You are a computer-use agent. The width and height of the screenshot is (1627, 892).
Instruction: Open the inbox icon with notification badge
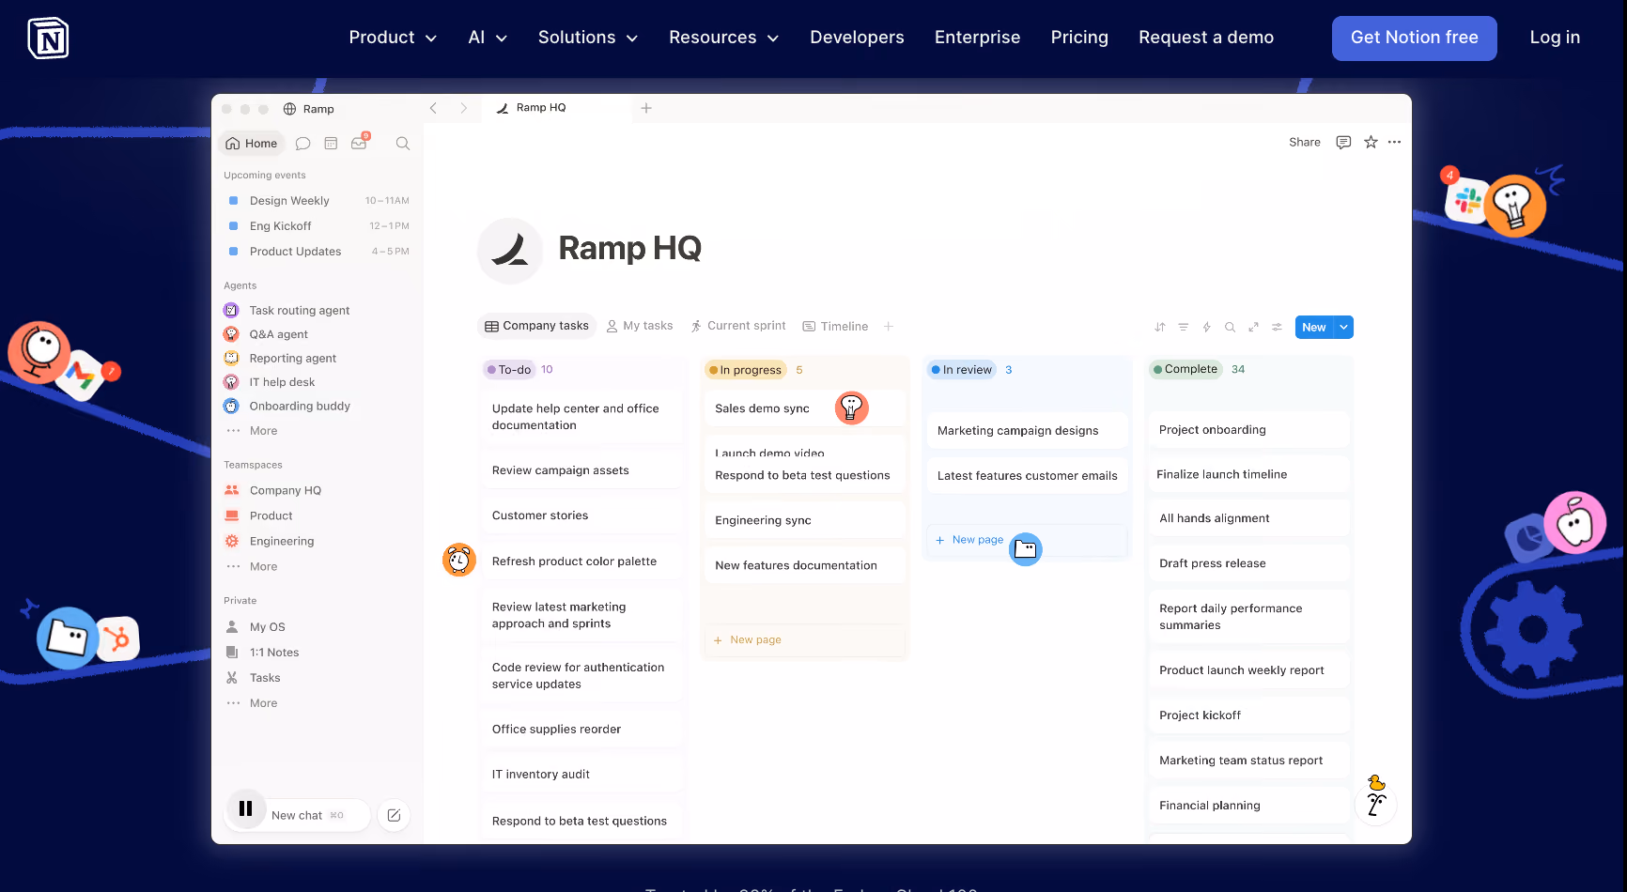click(x=360, y=143)
